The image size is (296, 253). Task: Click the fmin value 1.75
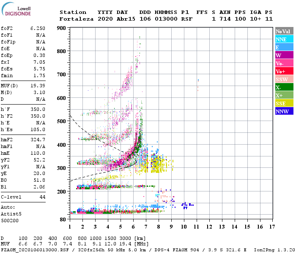click(39, 75)
